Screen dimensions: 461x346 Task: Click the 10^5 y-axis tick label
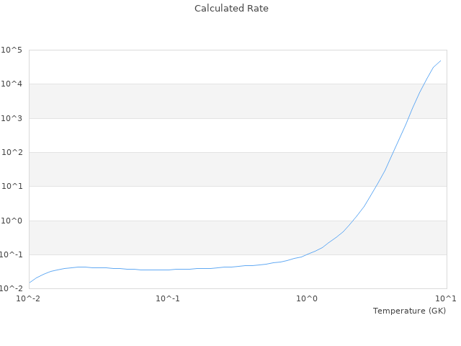coord(12,50)
